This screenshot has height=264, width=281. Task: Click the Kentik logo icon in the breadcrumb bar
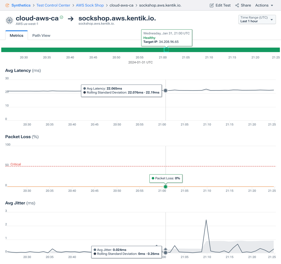pyautogui.click(x=8, y=5)
